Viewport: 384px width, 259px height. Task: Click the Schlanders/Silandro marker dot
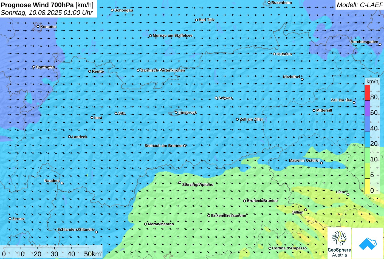(96, 232)
